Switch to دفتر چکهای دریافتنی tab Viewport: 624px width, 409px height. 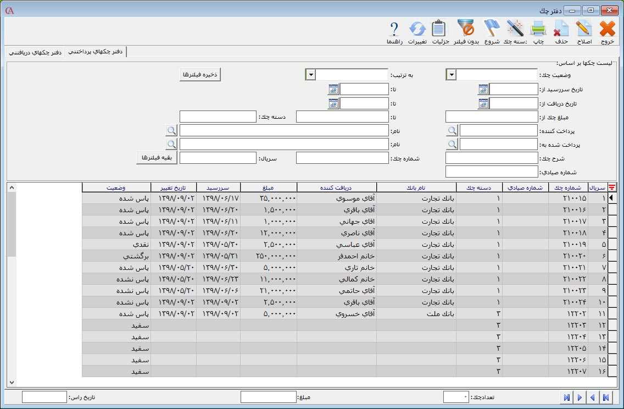click(35, 52)
